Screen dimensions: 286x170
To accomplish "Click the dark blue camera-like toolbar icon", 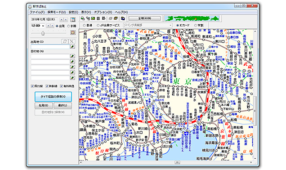I will point(123,18).
